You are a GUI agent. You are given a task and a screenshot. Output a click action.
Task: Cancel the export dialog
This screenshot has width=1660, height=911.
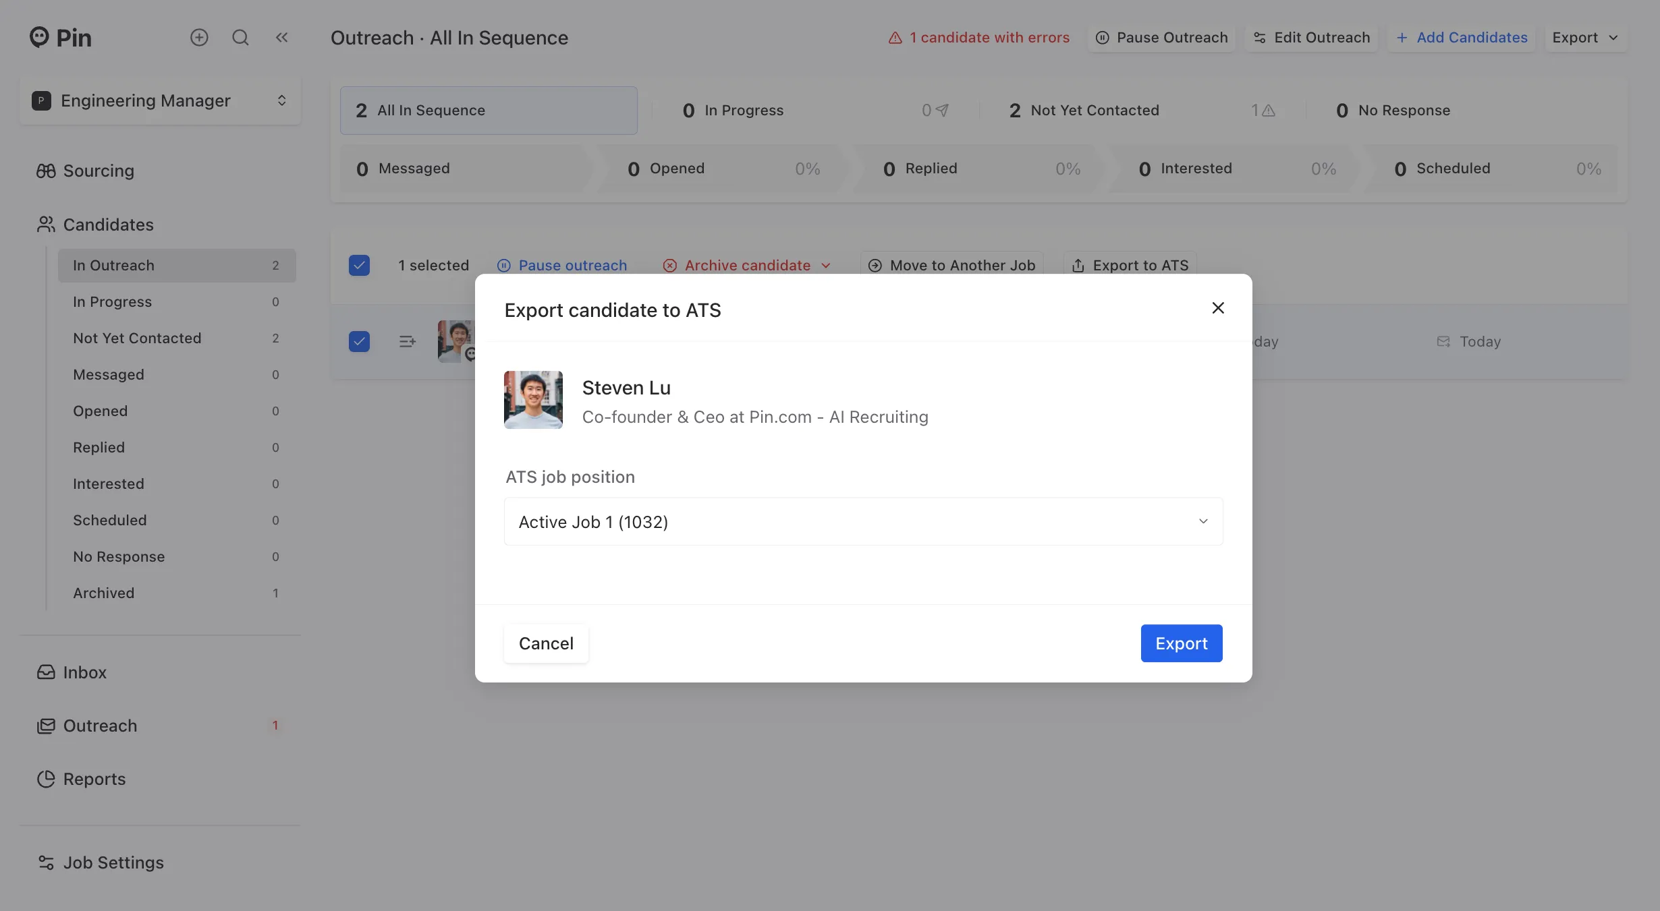(x=546, y=643)
